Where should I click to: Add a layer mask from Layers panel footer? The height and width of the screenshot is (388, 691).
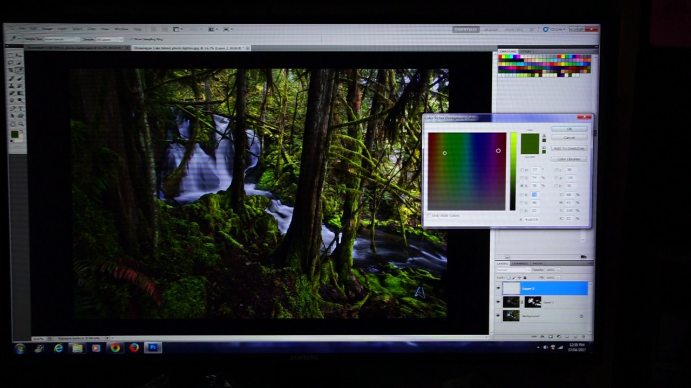tap(551, 336)
